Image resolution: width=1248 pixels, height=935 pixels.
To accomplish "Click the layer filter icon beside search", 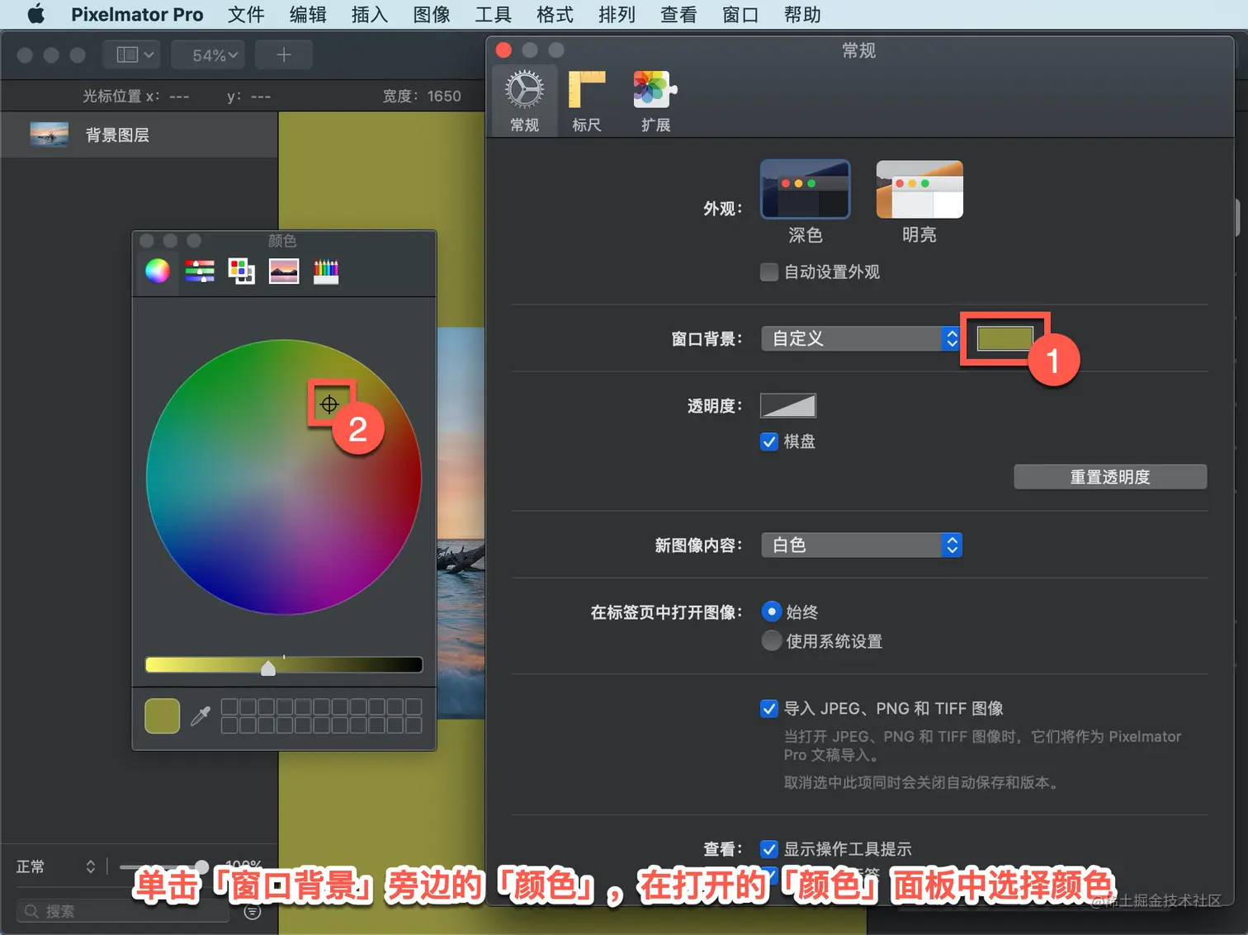I will coord(253,911).
